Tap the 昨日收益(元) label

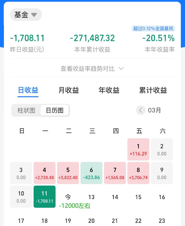tap(27, 50)
